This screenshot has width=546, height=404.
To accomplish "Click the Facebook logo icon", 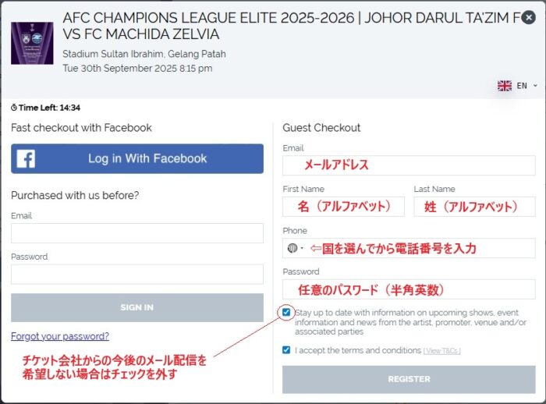I will coord(26,159).
